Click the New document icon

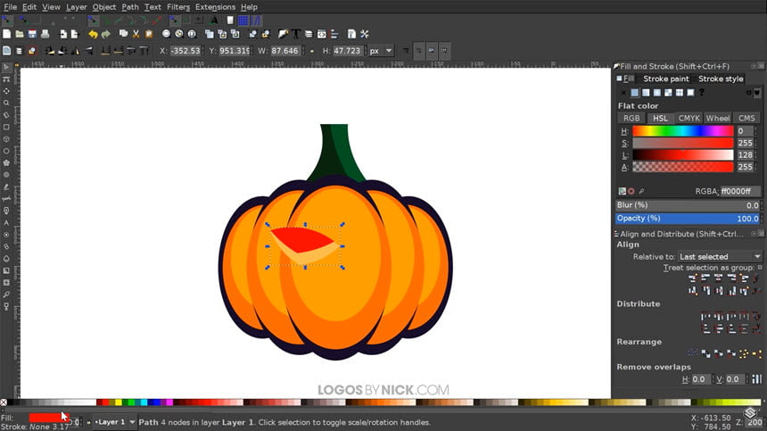(6, 34)
